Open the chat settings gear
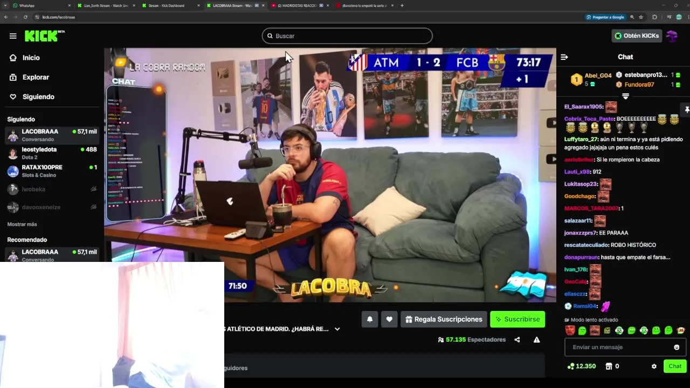This screenshot has height=388, width=690. [x=654, y=366]
